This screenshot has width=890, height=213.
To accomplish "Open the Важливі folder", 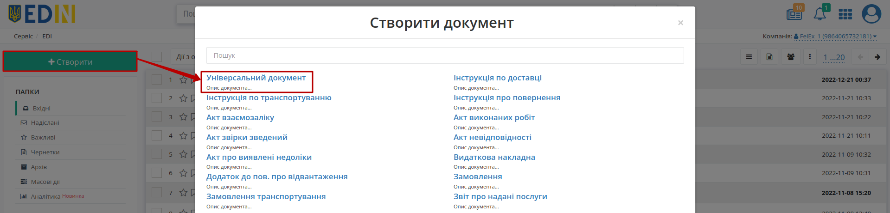I will pos(43,138).
